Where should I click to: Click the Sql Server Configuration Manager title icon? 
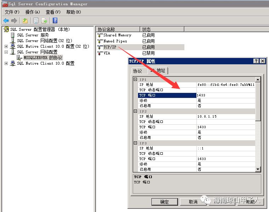(5, 4)
